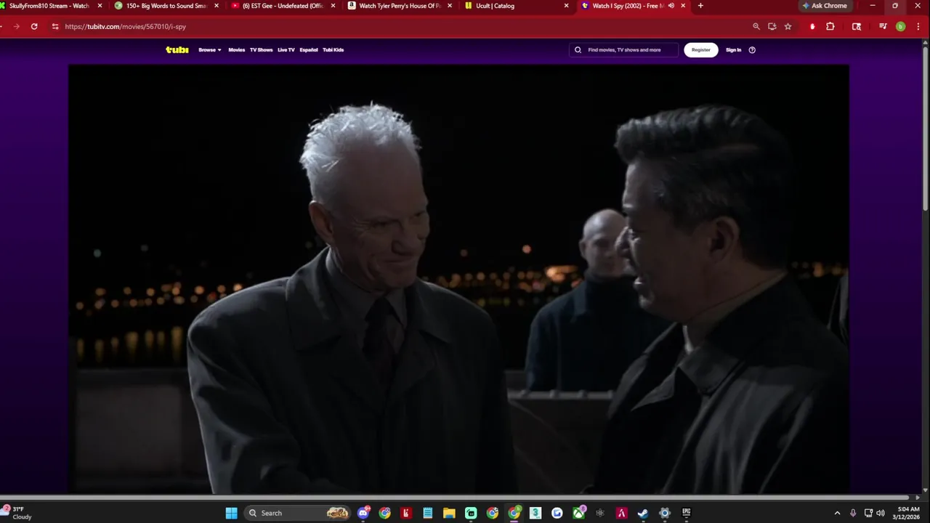
Task: Open the page zoom magnifier icon
Action: click(x=756, y=26)
